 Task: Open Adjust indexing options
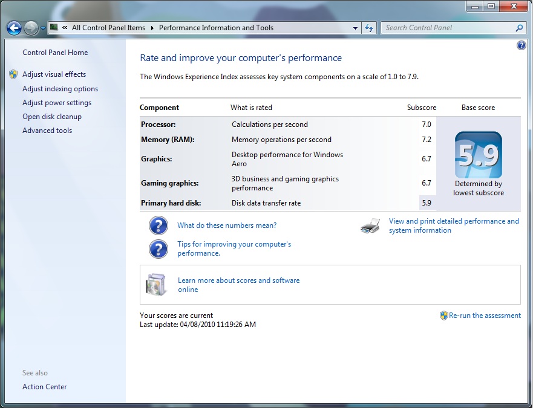(x=60, y=89)
